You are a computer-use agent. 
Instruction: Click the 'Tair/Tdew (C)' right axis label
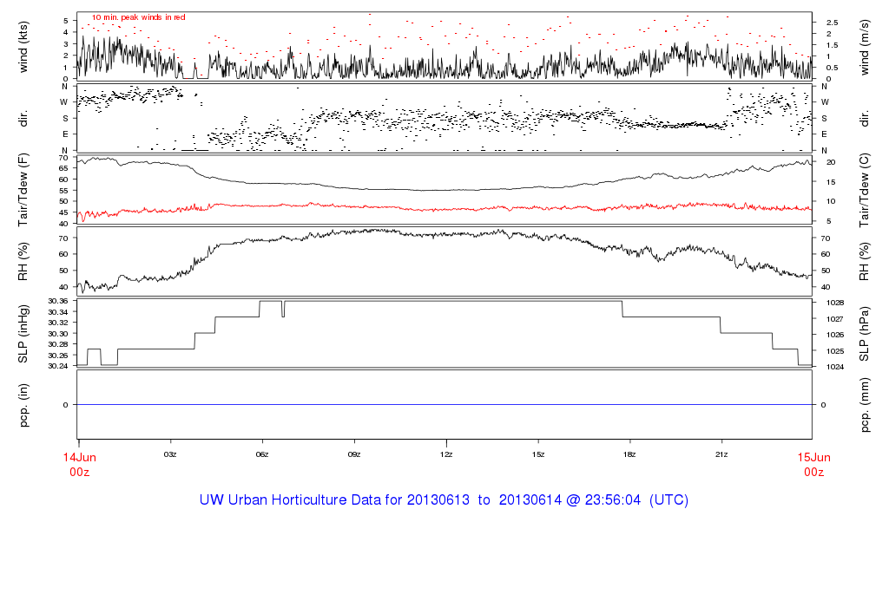coord(864,190)
